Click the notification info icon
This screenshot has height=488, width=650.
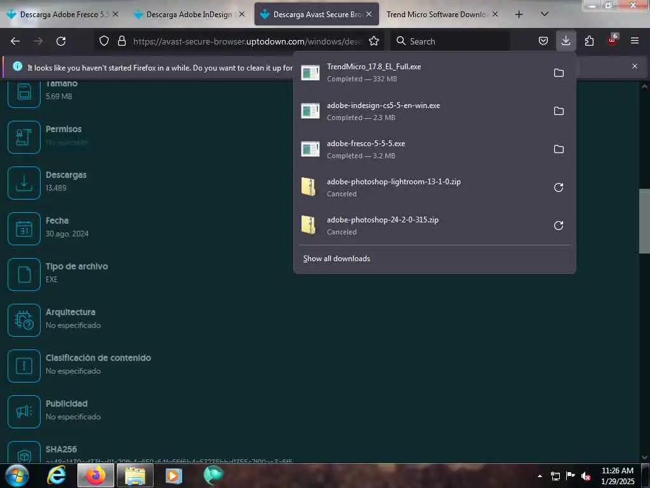(17, 66)
